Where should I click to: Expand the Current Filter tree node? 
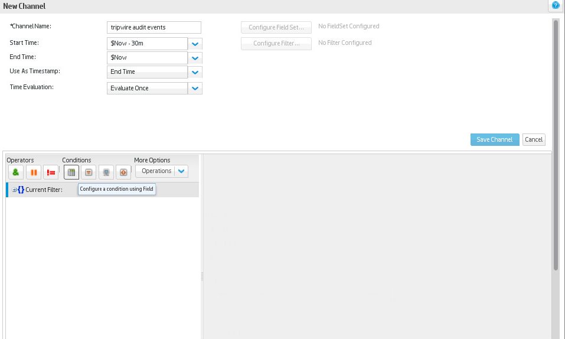coord(14,190)
